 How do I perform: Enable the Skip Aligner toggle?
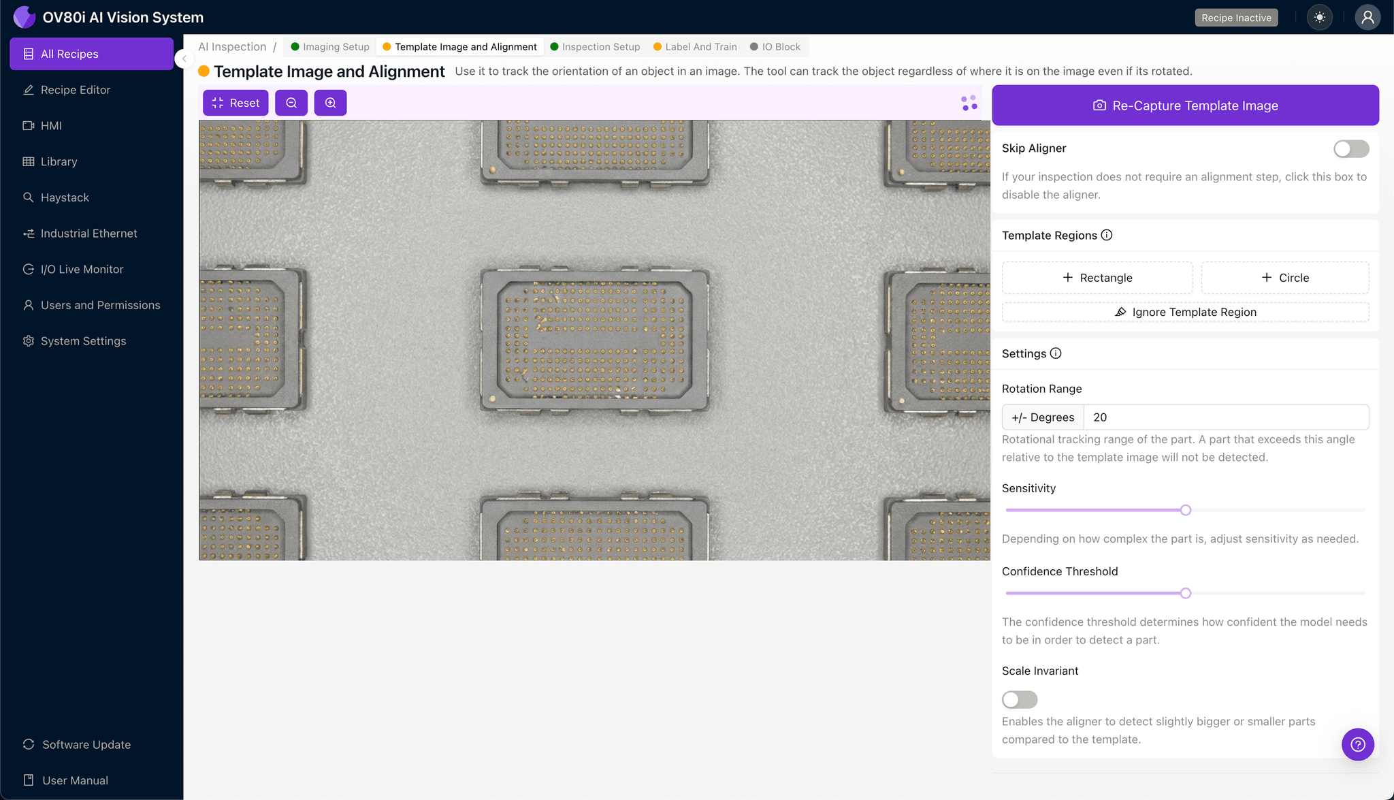point(1350,148)
